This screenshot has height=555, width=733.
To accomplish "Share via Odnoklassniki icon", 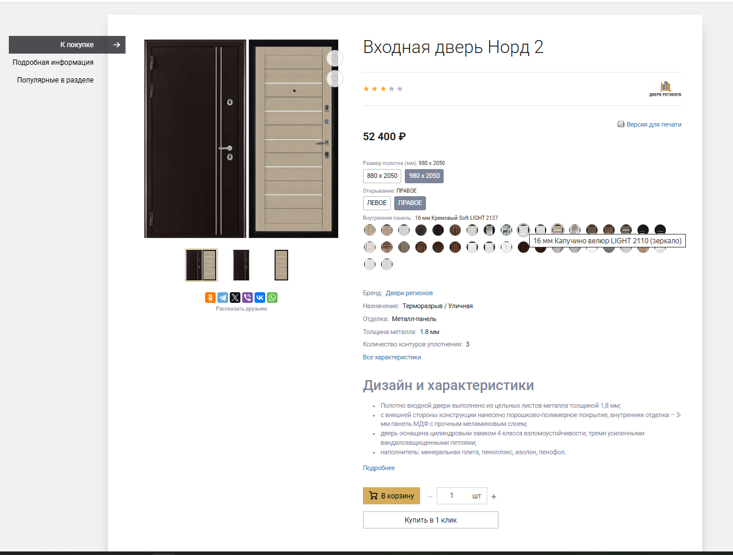I will 210,298.
